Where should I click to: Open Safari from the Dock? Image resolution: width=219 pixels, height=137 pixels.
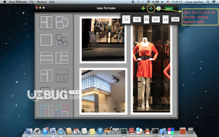click(x=61, y=131)
